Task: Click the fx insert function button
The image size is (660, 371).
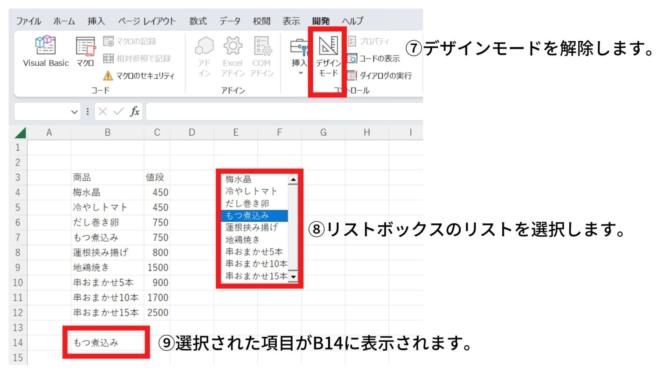Action: 135,112
